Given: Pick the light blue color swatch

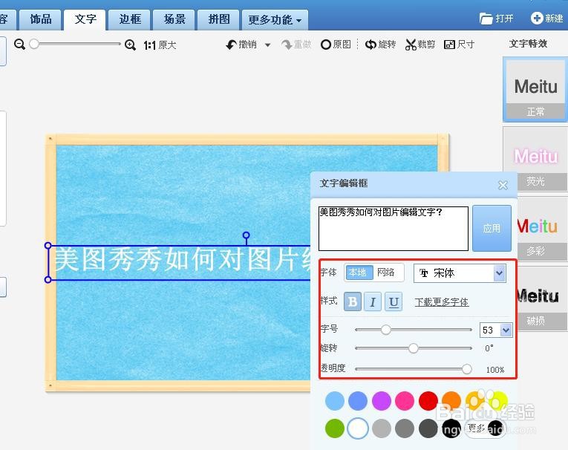Looking at the screenshot, I should [x=335, y=401].
